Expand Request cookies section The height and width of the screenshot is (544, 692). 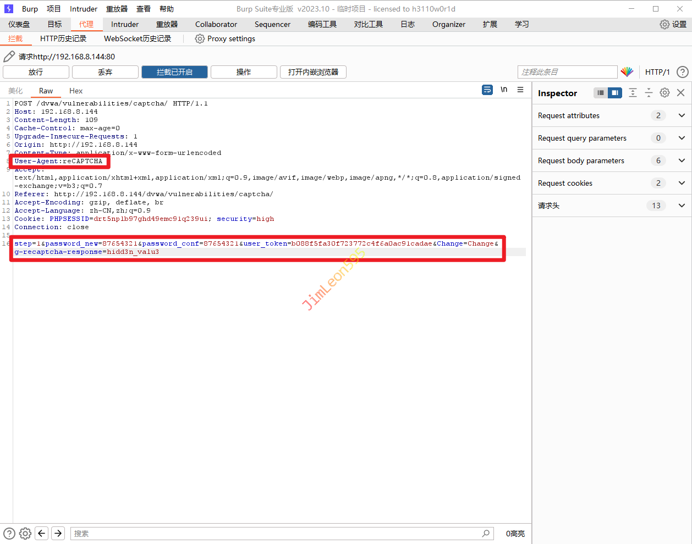[x=682, y=183]
